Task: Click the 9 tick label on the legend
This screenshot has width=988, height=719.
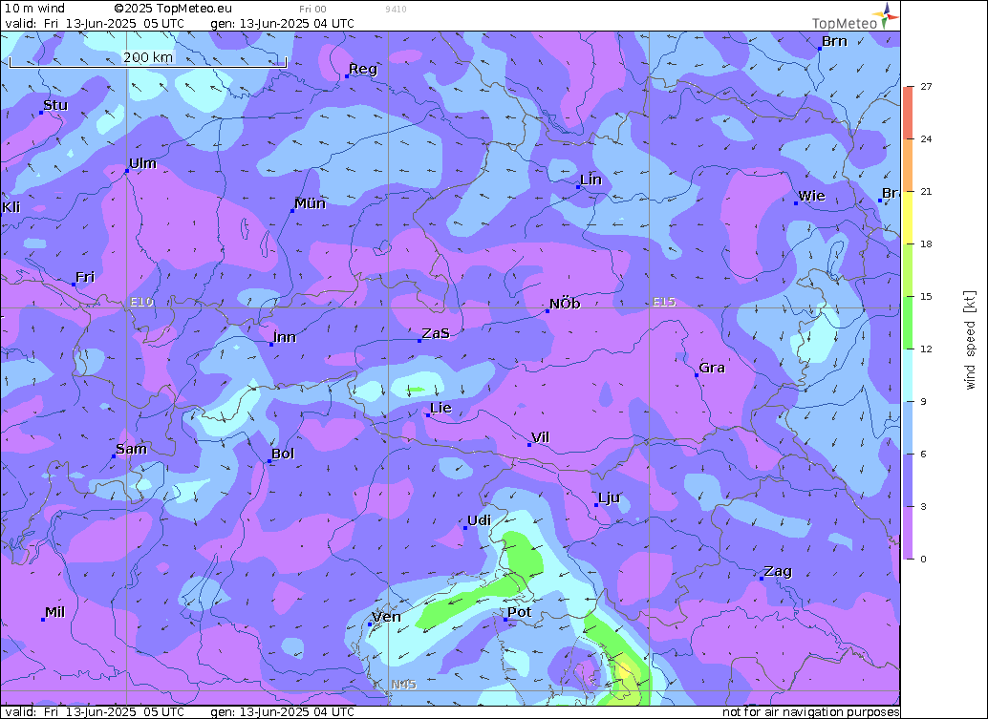Action: pyautogui.click(x=923, y=402)
